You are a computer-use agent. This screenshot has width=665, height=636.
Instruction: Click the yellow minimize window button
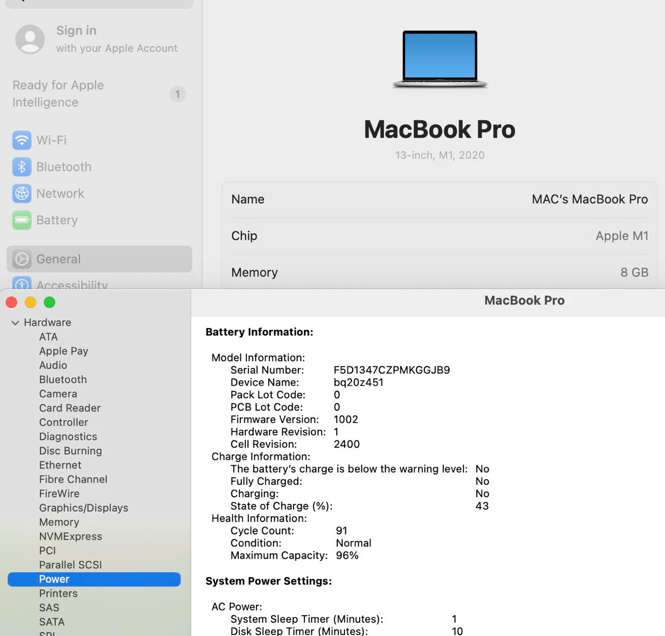click(30, 303)
